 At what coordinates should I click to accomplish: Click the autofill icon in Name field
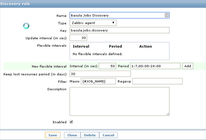coord(167,15)
